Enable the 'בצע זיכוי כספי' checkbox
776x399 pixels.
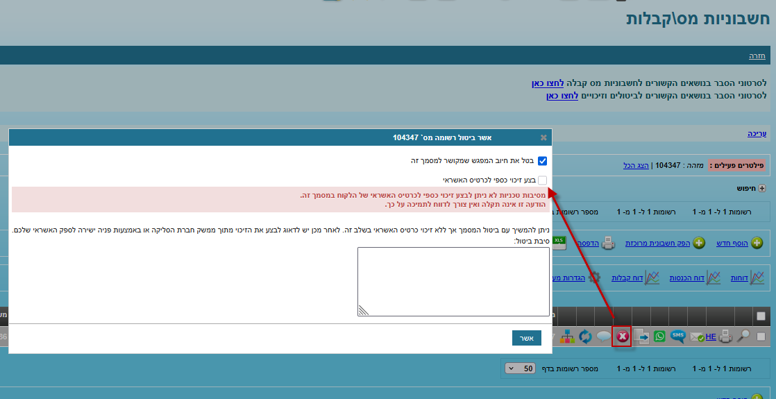[543, 180]
